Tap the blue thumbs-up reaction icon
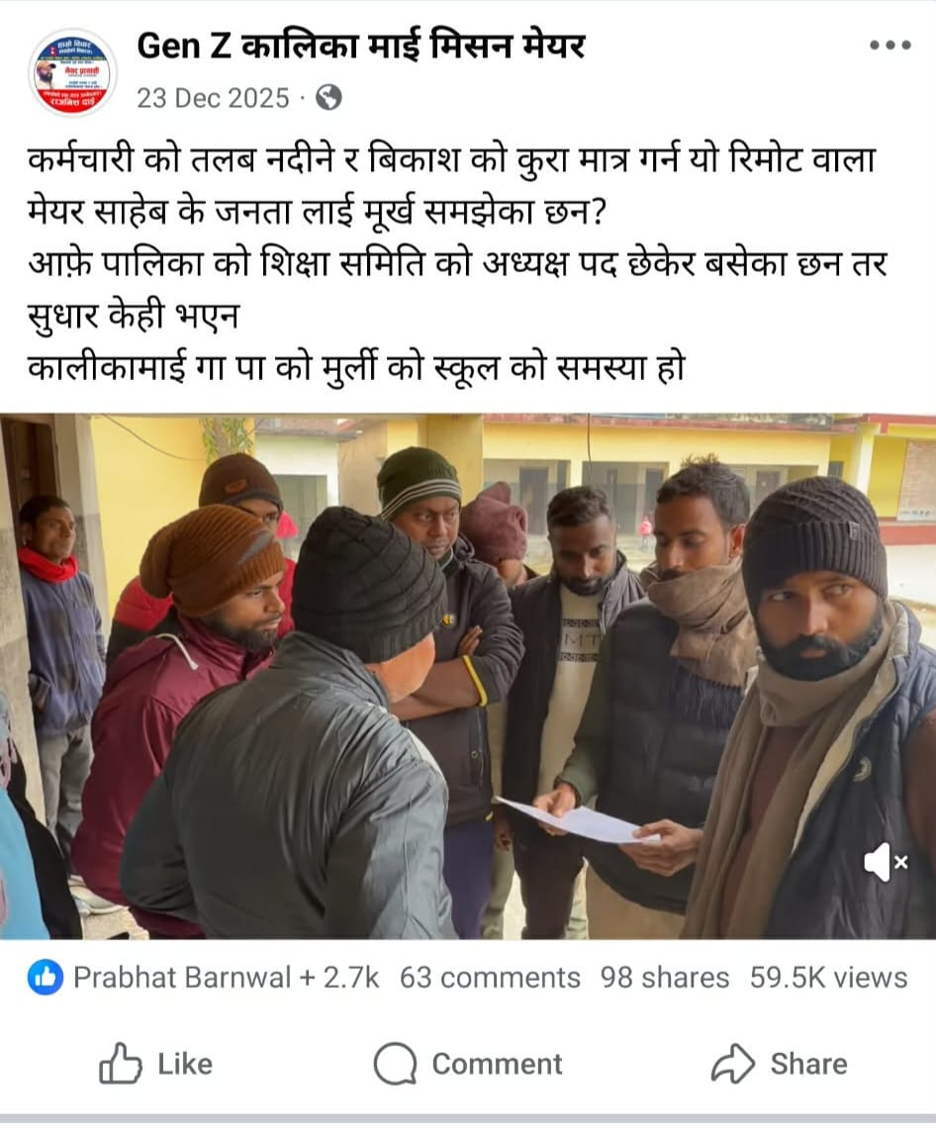Viewport: 936px width, 1130px height. [45, 978]
